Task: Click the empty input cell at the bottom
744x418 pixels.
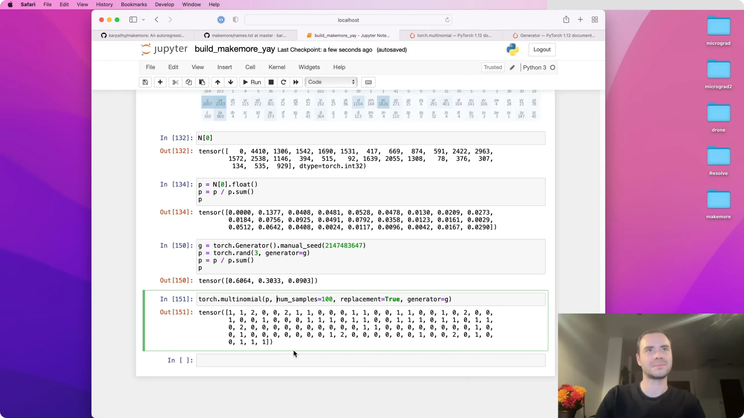Action: [x=371, y=360]
